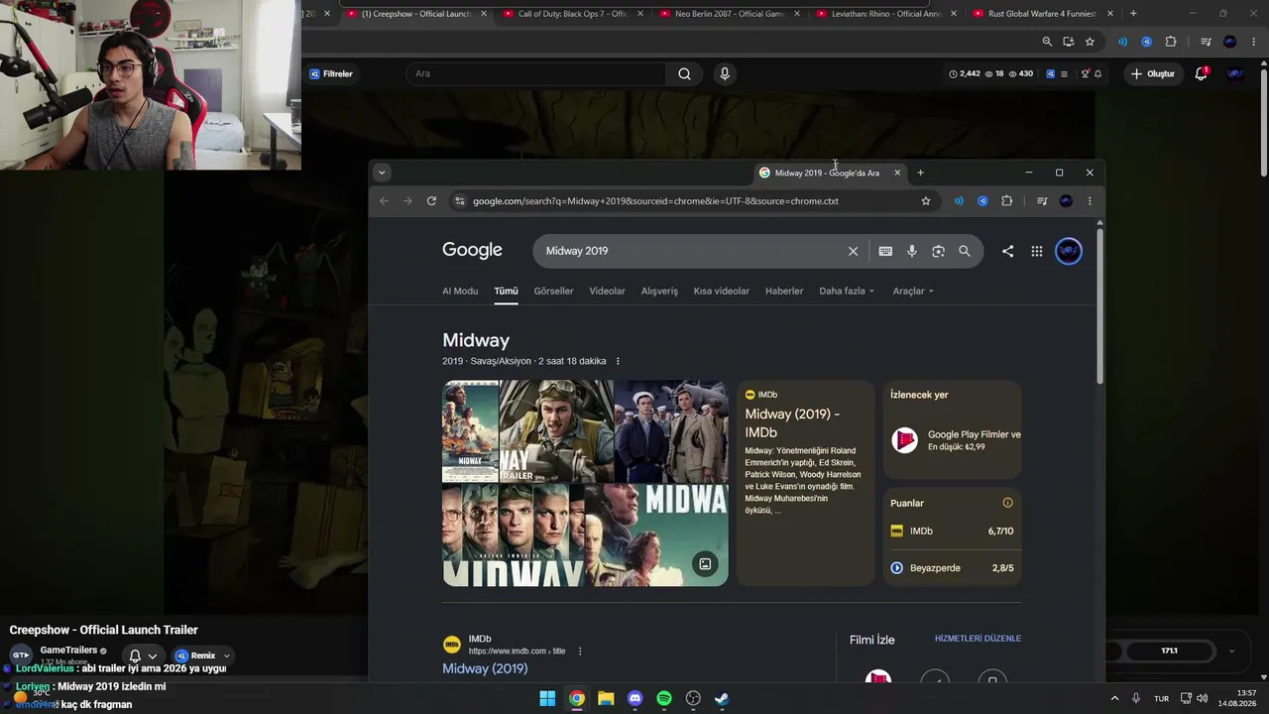Open the on-screen keyboard in Google search

coord(885,251)
